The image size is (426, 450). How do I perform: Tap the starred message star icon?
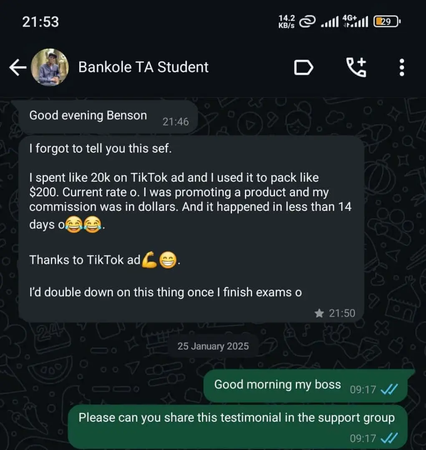click(x=319, y=313)
